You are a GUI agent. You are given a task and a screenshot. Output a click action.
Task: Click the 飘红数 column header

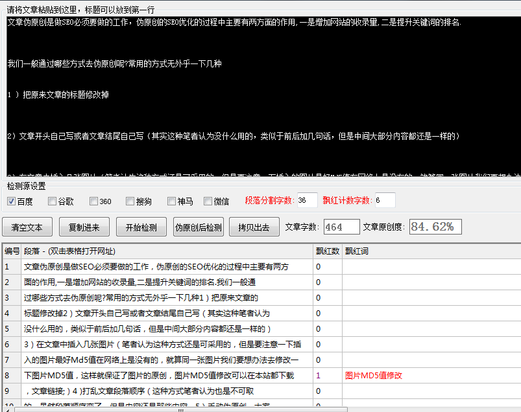(x=327, y=251)
